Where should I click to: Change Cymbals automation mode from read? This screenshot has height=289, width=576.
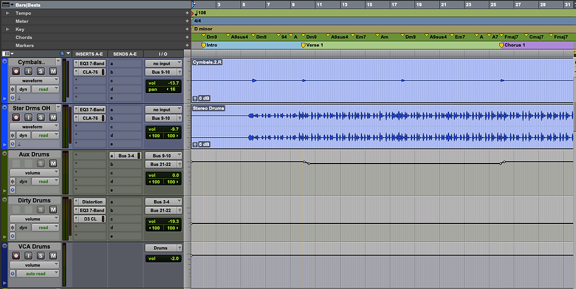pyautogui.click(x=45, y=89)
